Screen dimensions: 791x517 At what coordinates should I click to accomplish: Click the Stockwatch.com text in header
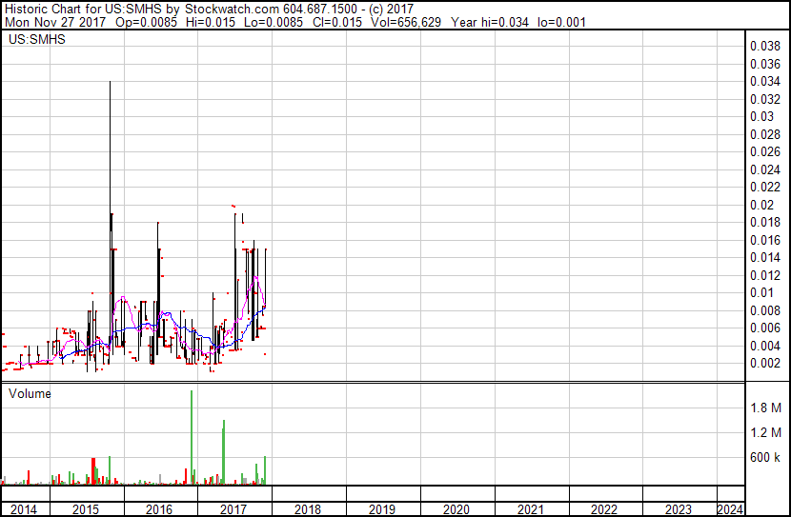[233, 10]
